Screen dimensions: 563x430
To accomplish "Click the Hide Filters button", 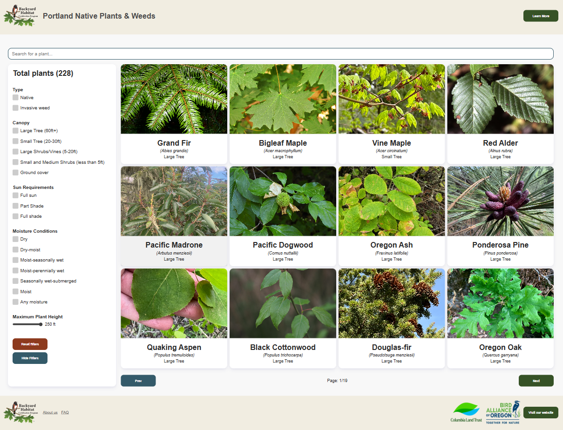I will (x=30, y=358).
